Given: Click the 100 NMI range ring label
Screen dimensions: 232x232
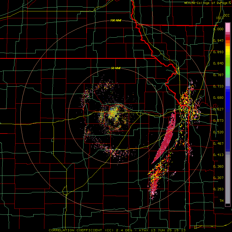Looking at the screenshot, I should pyautogui.click(x=116, y=20).
